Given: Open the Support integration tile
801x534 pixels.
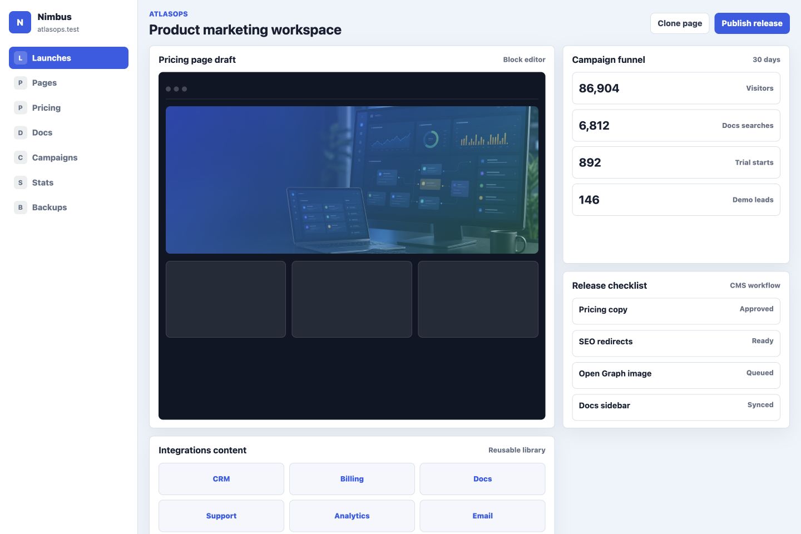Looking at the screenshot, I should click(221, 516).
